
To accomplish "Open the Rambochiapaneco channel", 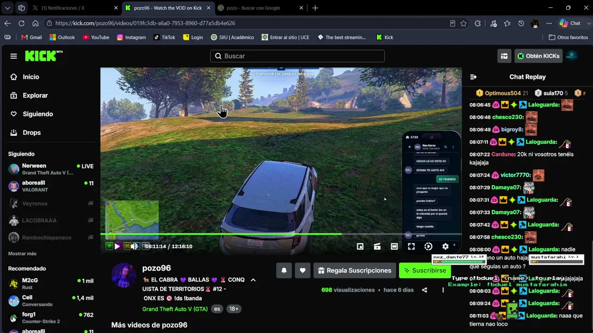I will 51,237.
